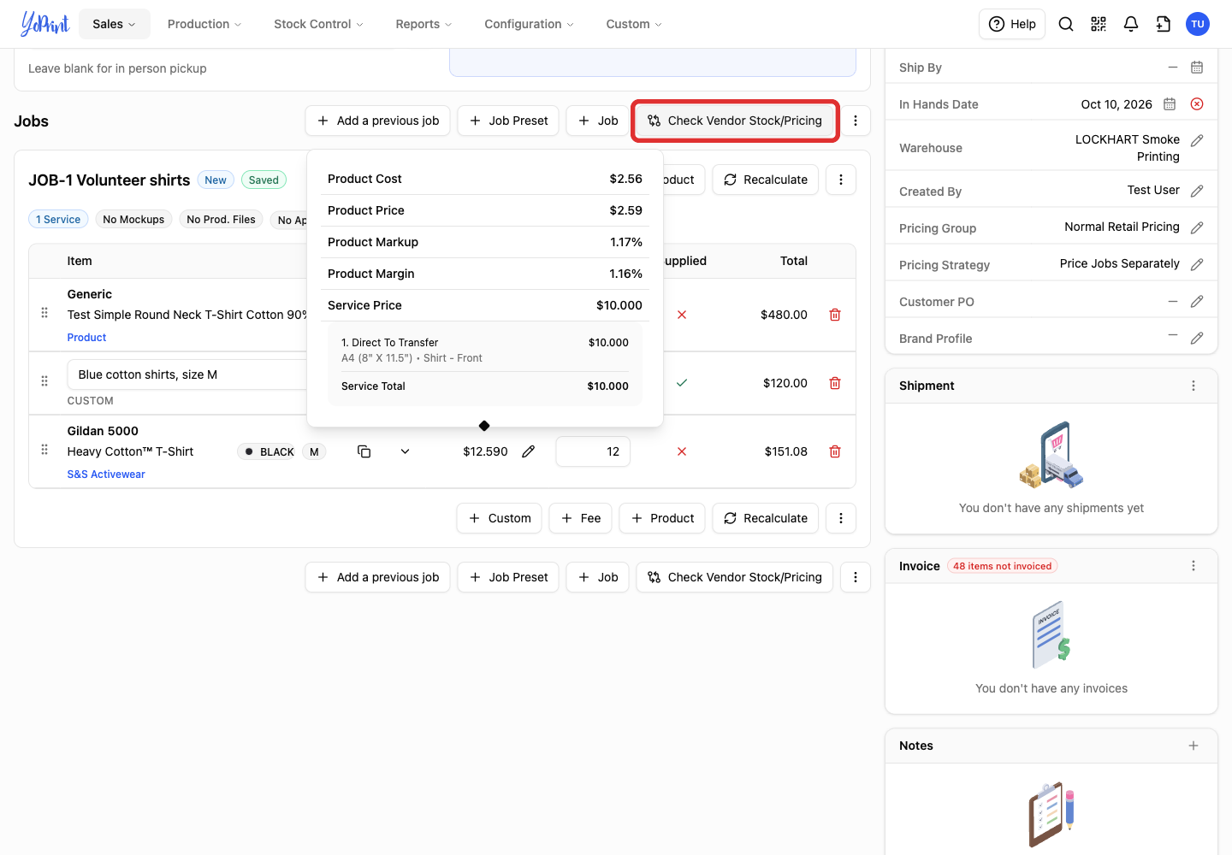Image resolution: width=1232 pixels, height=855 pixels.
Task: Open the Production menu
Action: point(204,24)
